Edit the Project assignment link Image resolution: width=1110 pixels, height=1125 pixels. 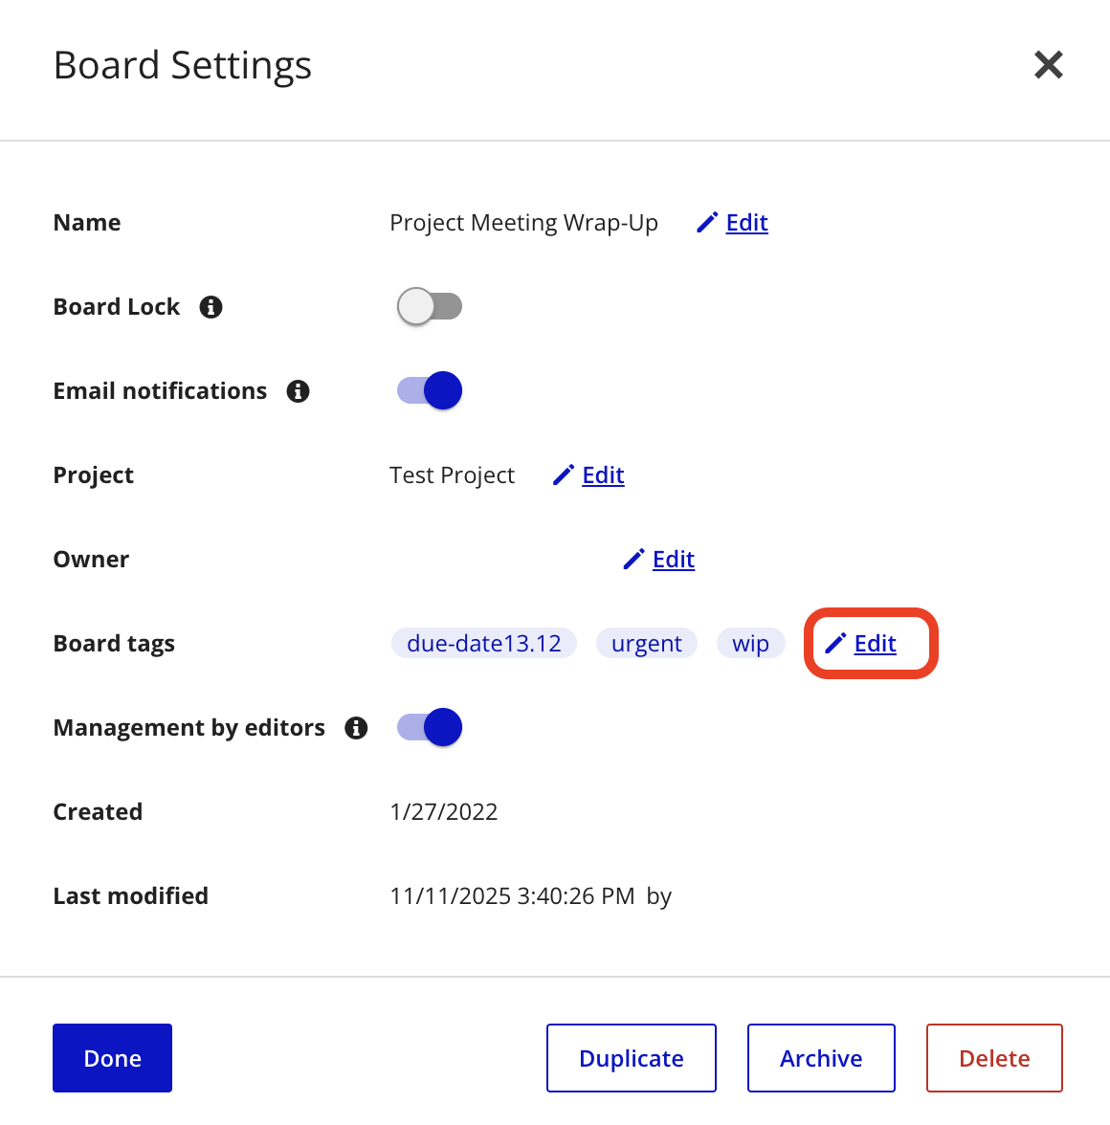click(603, 475)
